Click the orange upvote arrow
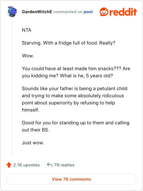Image resolution: width=143 pixels, height=191 pixels. click(x=9, y=165)
